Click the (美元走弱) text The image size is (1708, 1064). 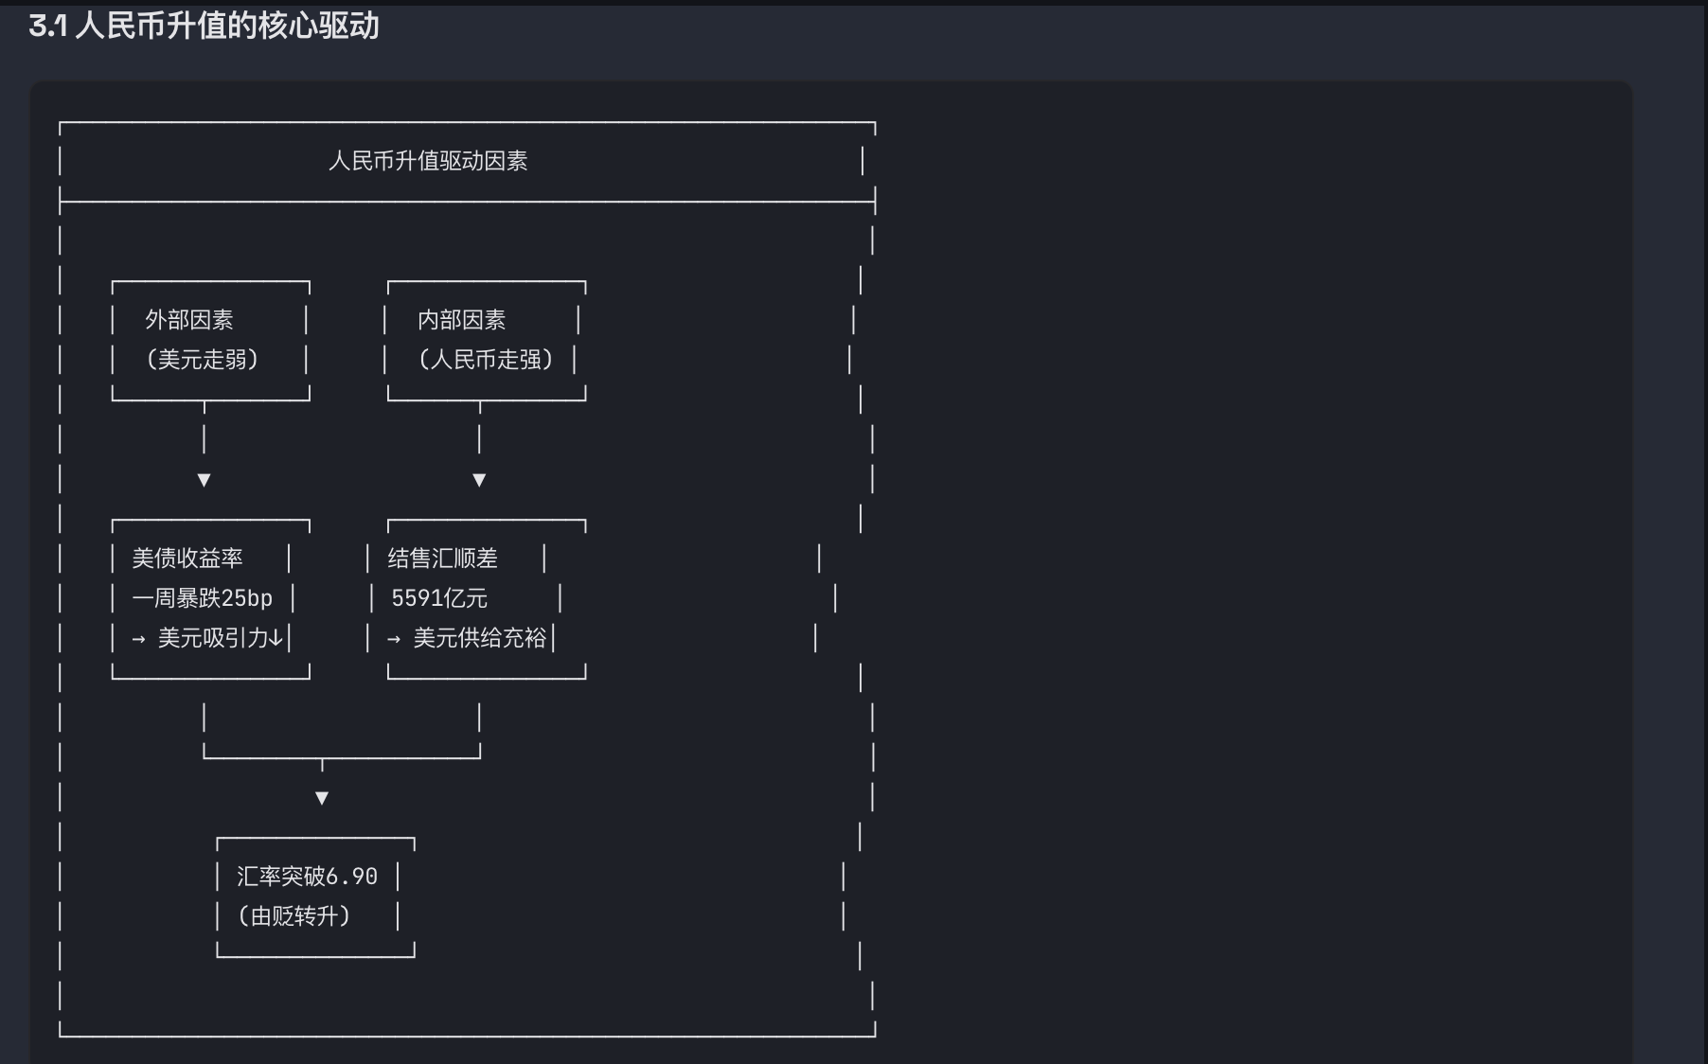point(202,360)
